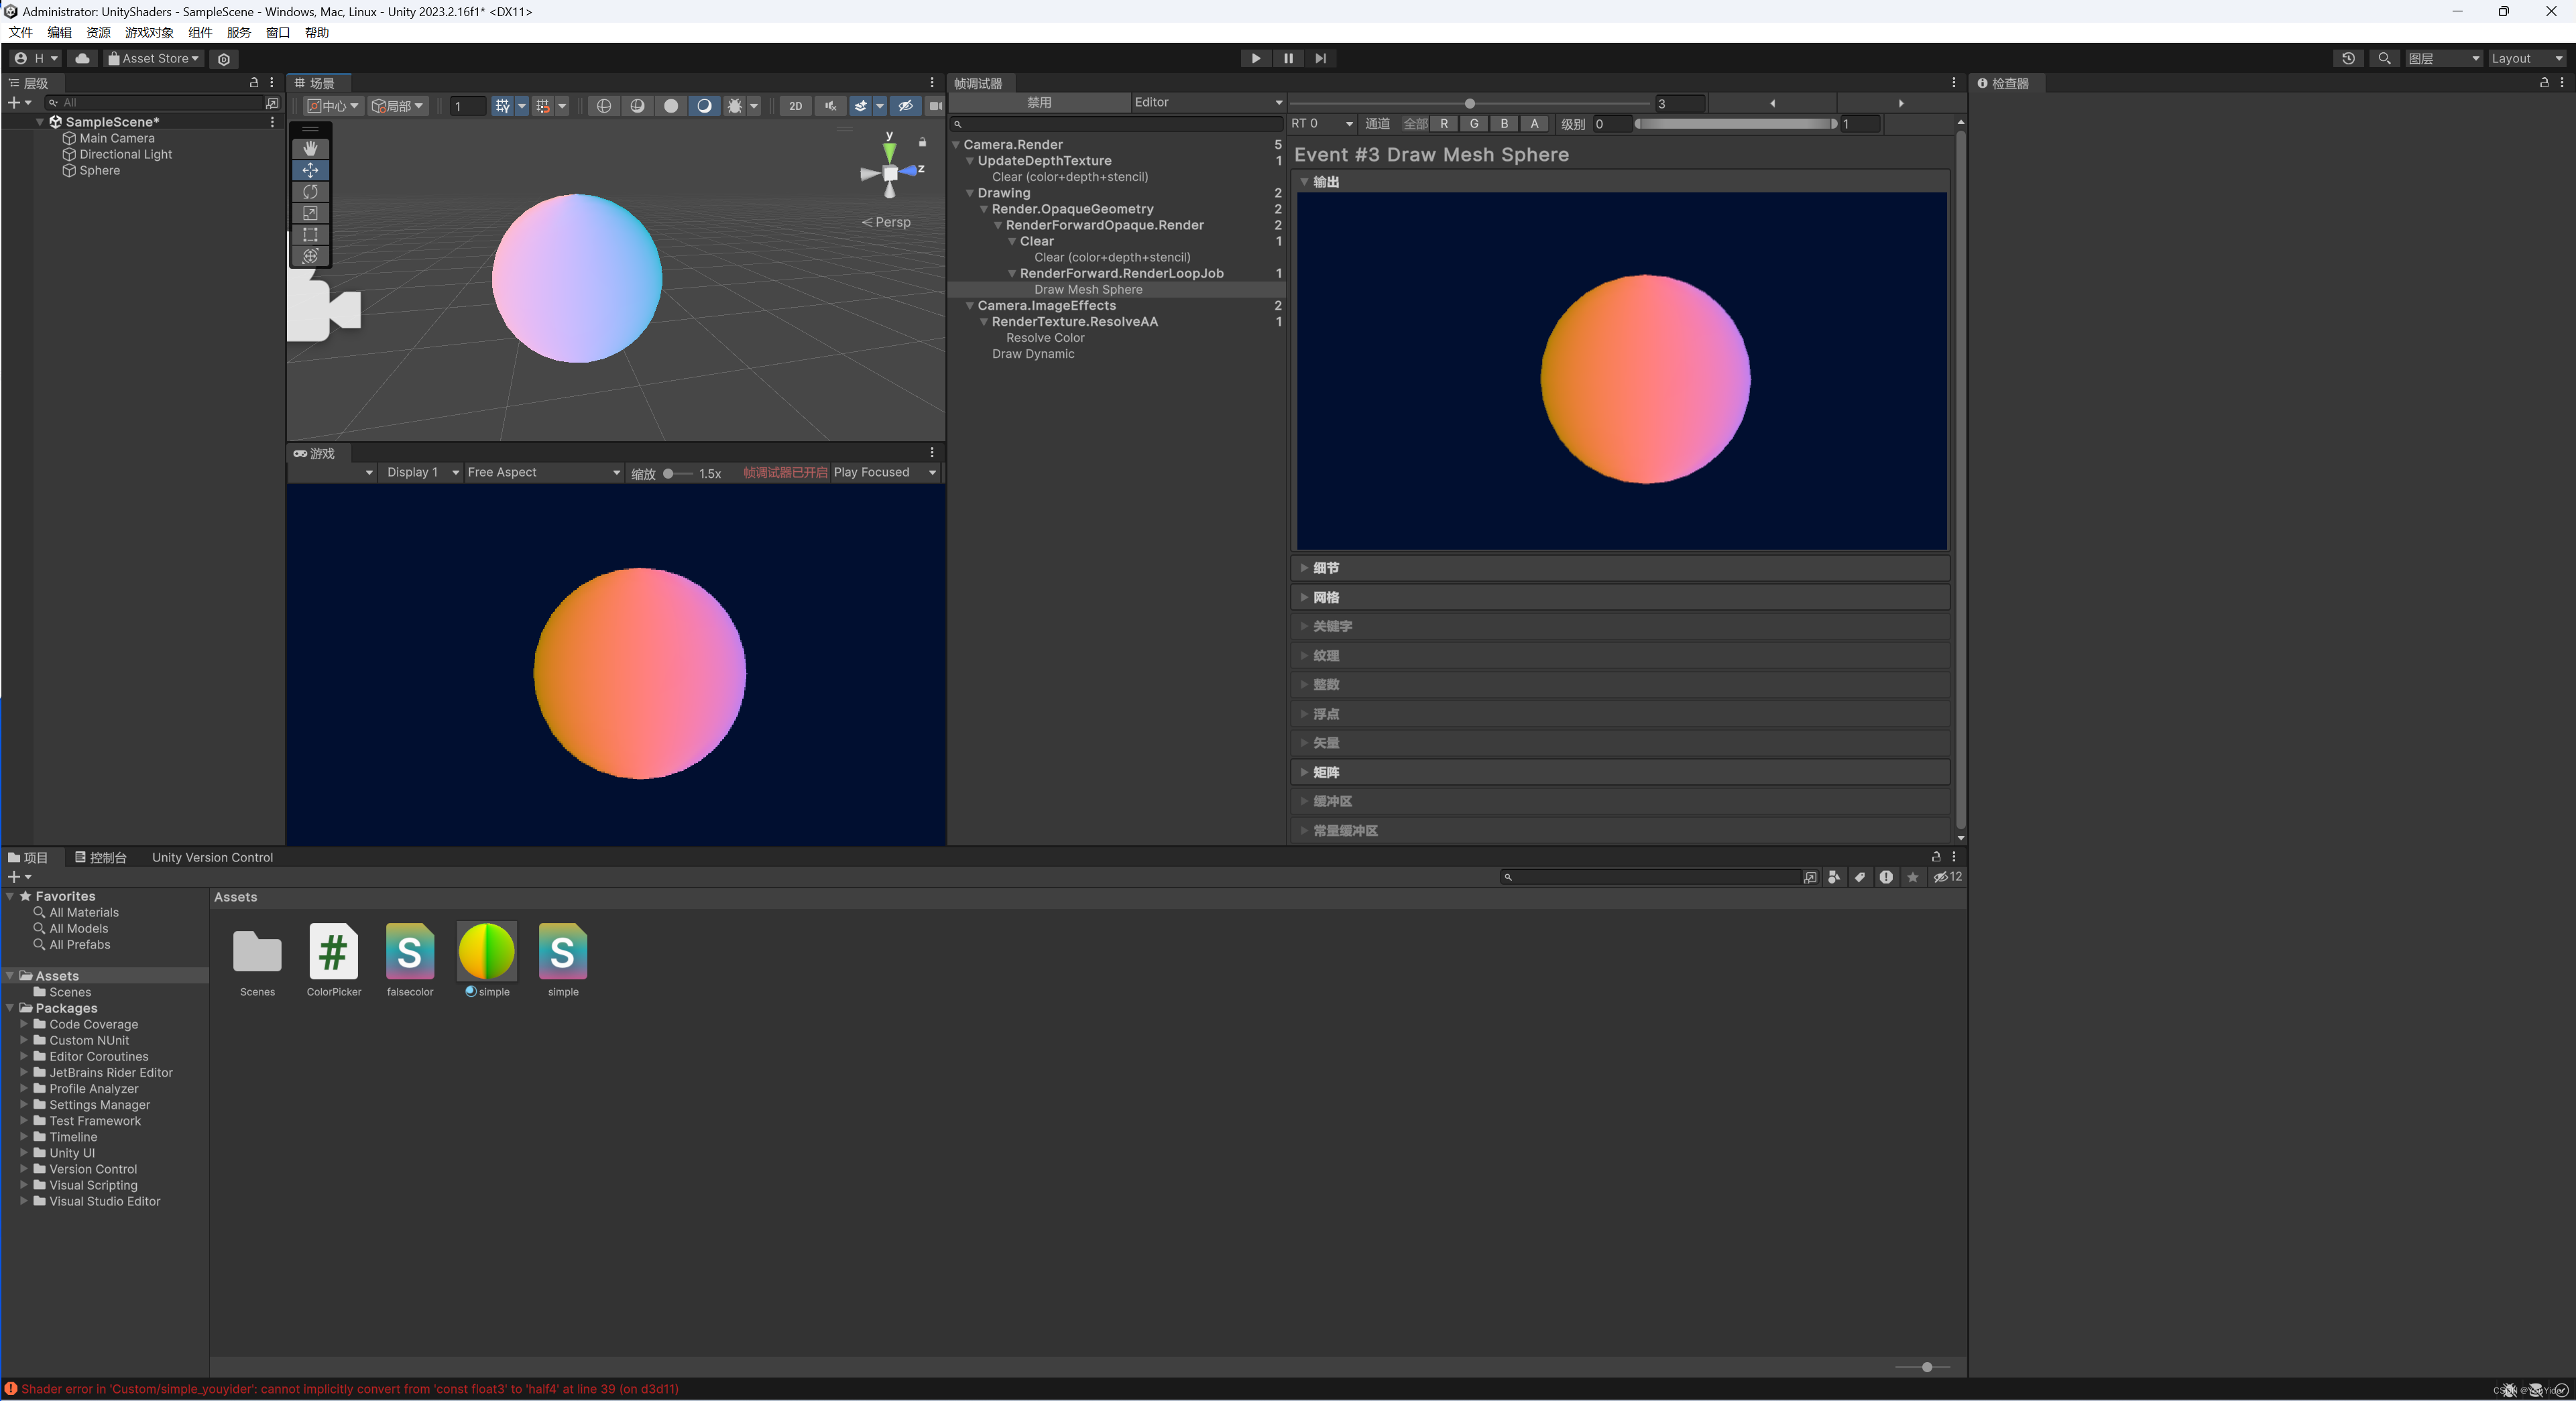Click the Asset Store button
This screenshot has height=1401, width=2576.
(x=154, y=58)
